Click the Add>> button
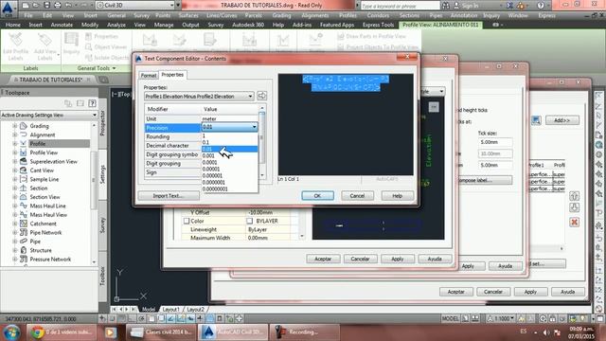The image size is (606, 341). coord(561,120)
